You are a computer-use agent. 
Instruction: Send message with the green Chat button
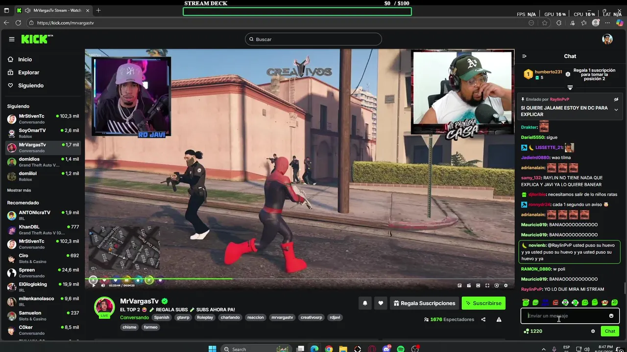pyautogui.click(x=610, y=331)
